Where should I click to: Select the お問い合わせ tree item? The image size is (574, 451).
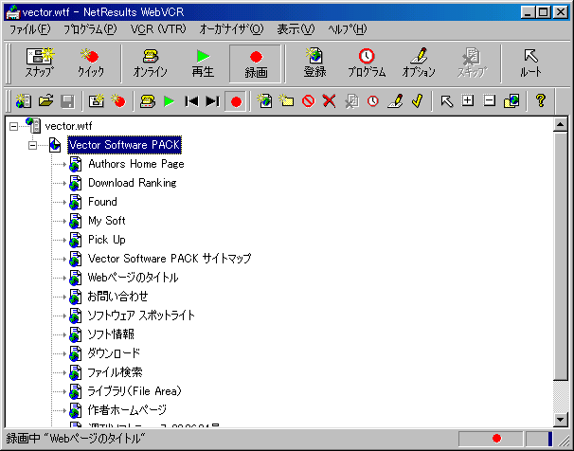click(117, 297)
